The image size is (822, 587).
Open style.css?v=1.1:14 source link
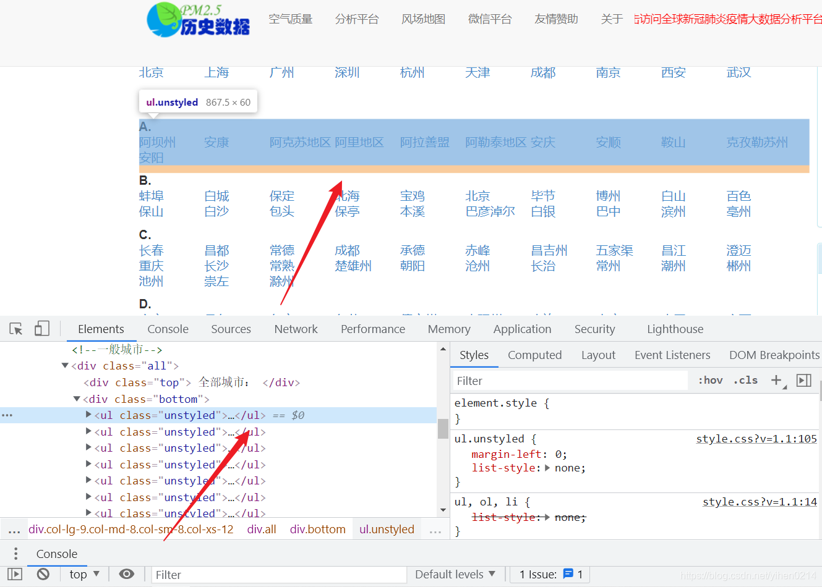(760, 502)
